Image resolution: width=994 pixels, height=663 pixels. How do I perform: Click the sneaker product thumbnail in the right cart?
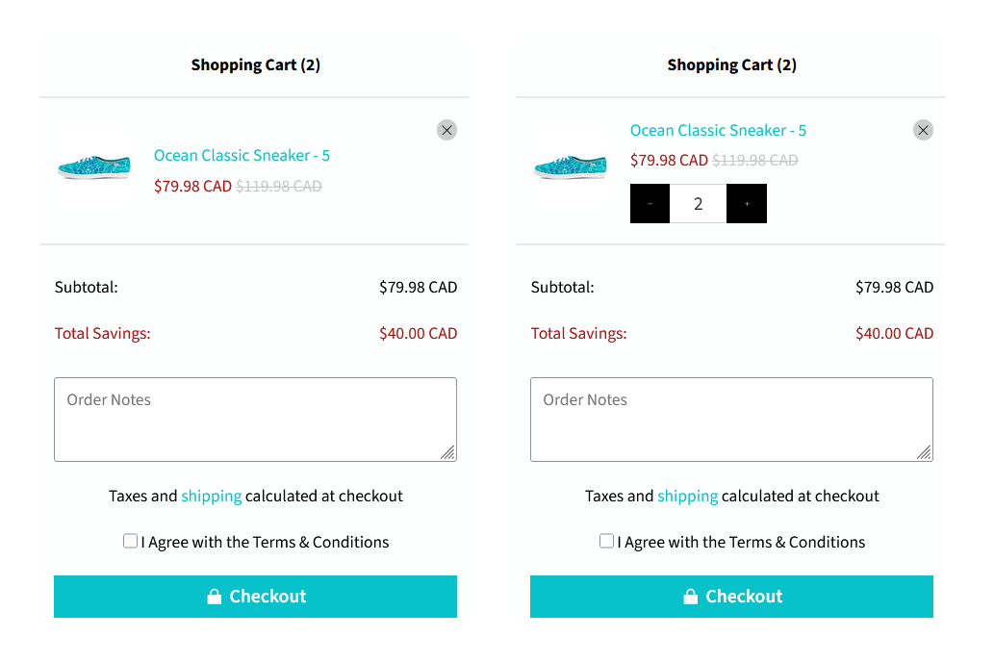click(x=570, y=166)
